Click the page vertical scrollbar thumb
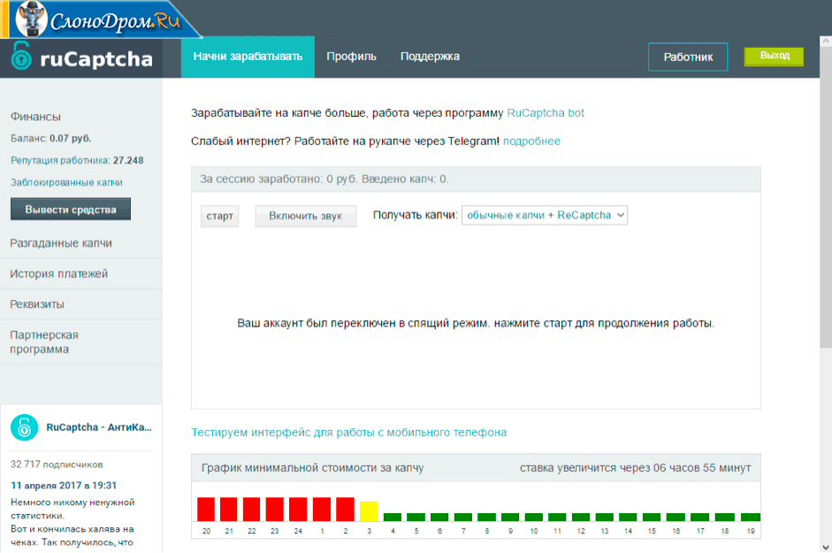 pyautogui.click(x=826, y=197)
